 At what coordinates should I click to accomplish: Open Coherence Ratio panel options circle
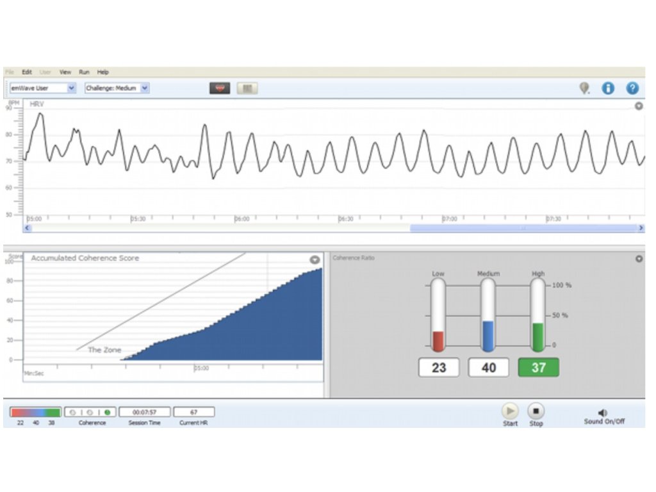click(x=639, y=259)
